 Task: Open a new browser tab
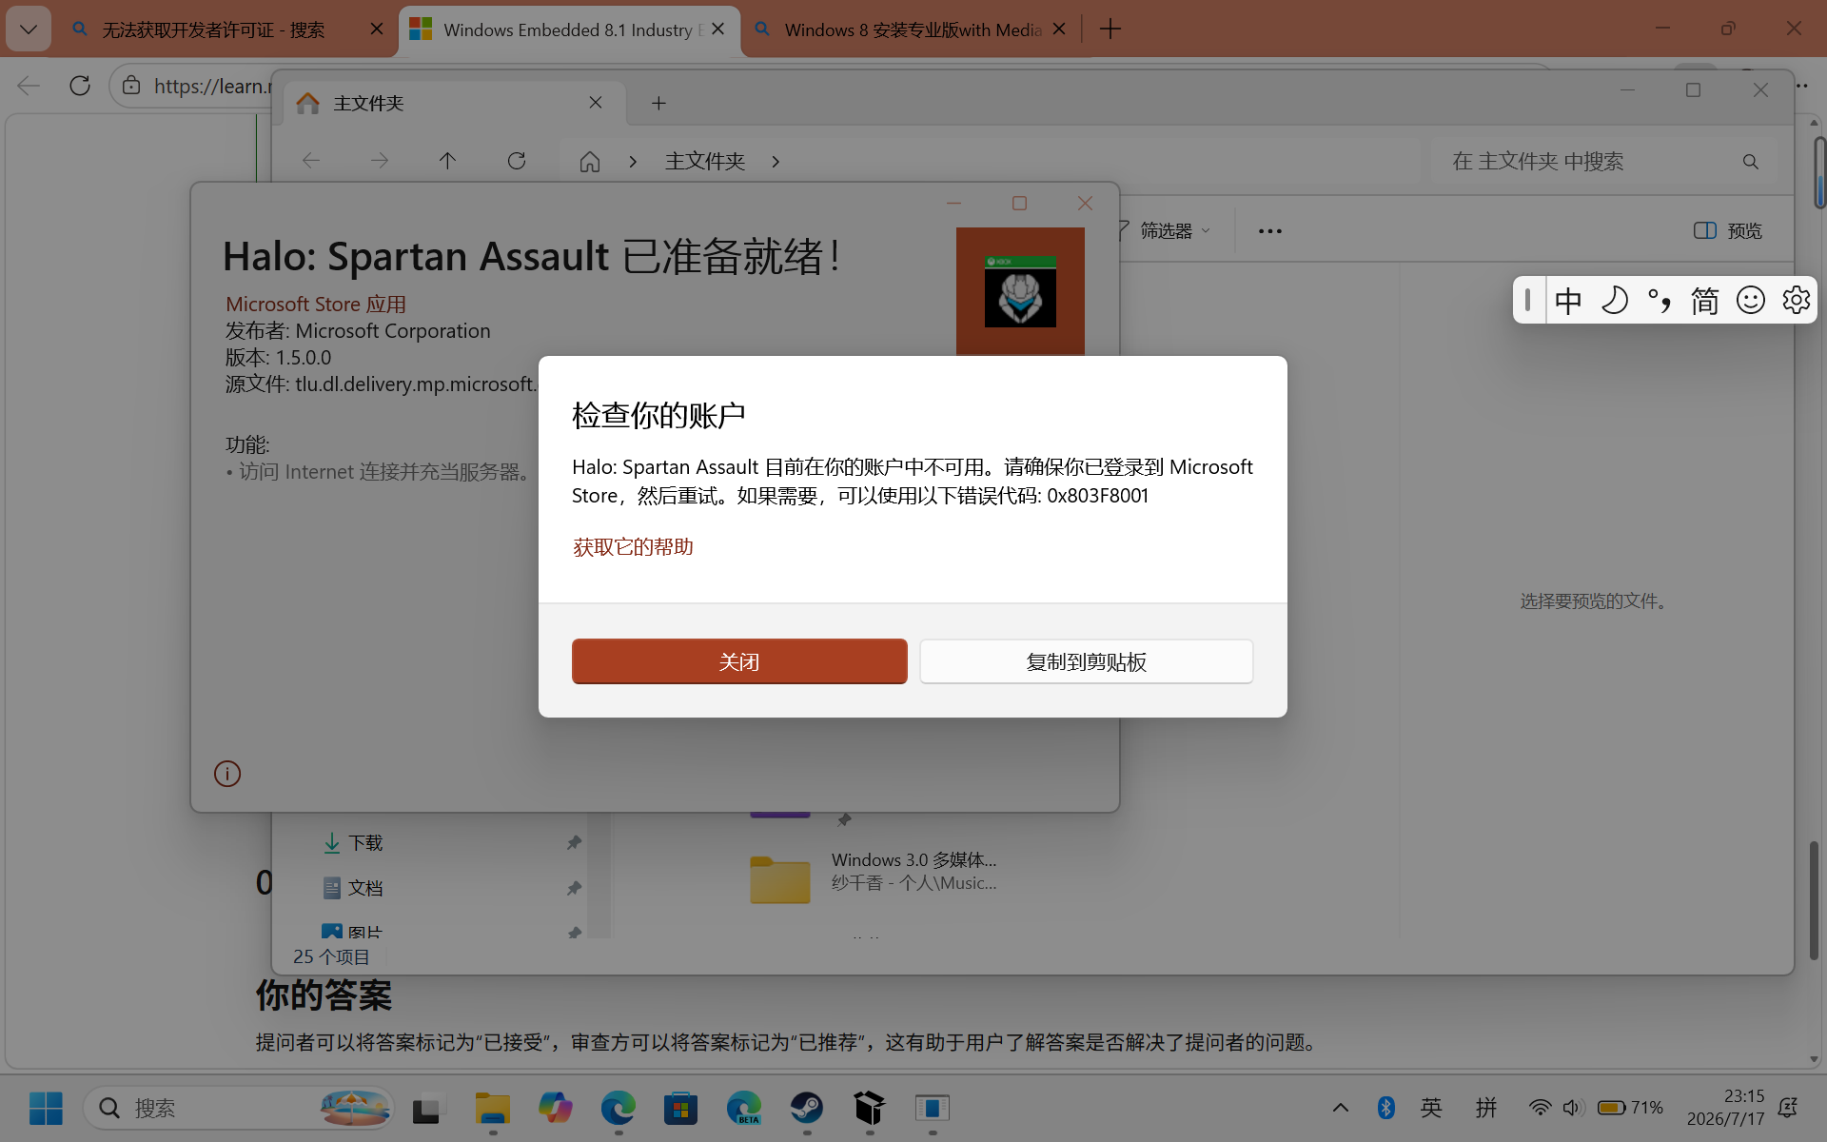point(1110,30)
